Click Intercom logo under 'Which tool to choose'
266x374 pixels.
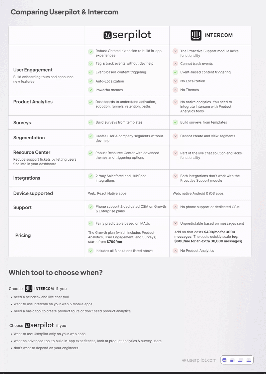point(39,289)
